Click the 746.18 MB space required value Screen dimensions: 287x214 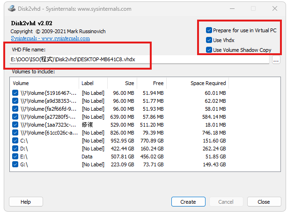click(214, 133)
